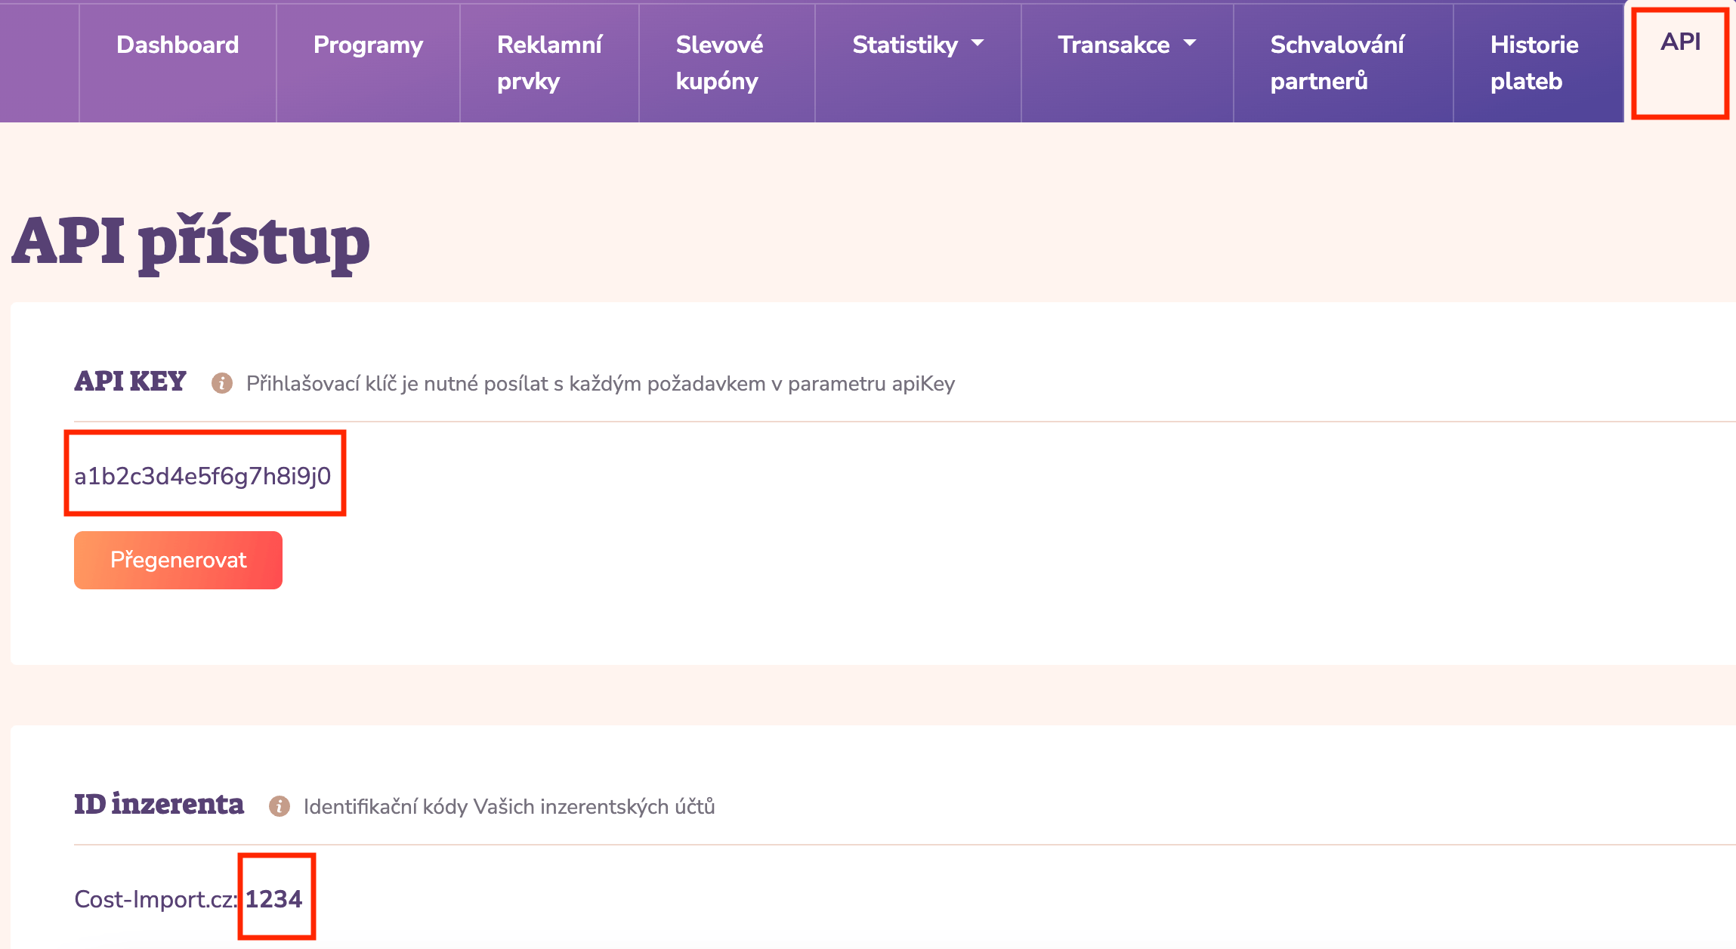The height and width of the screenshot is (949, 1736).
Task: Open Schvalování partnerů page
Action: 1337,63
